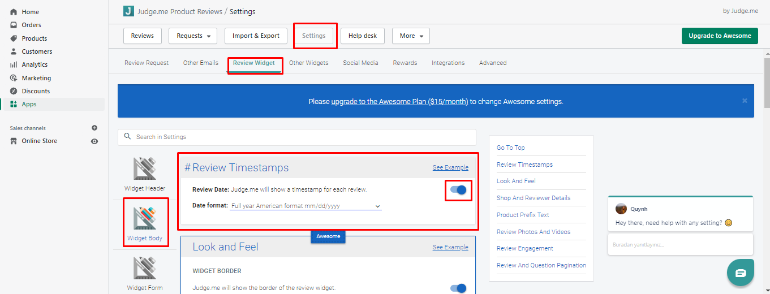The height and width of the screenshot is (294, 770).
Task: Click the chat reply input field
Action: pos(681,245)
